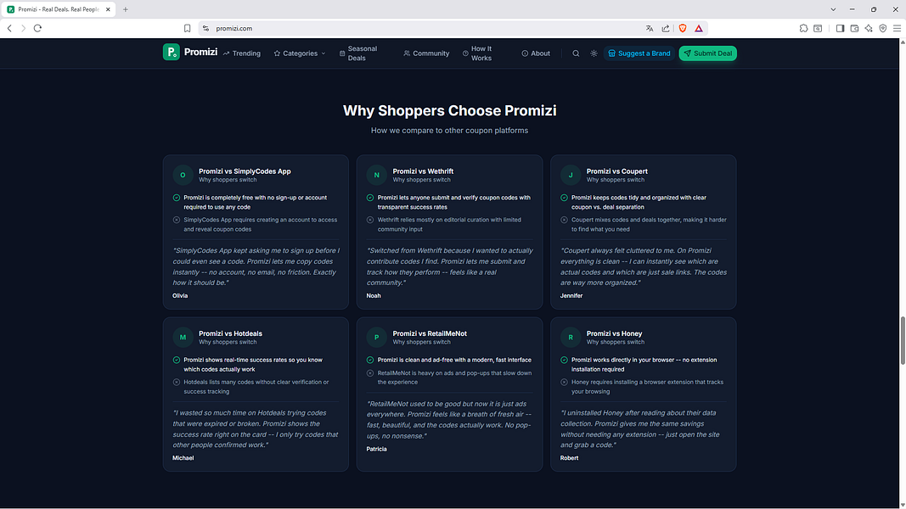This screenshot has height=509, width=906.
Task: Click the Promizi brand name text
Action: point(200,52)
